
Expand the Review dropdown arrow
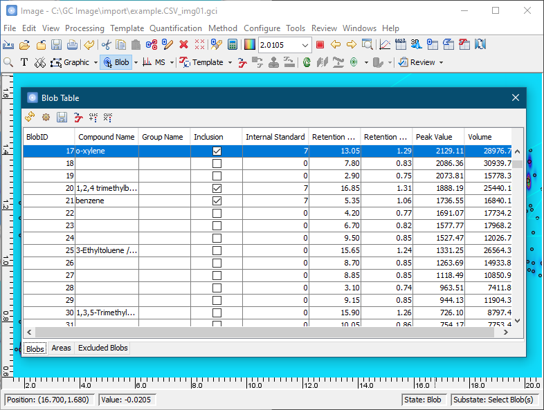[x=441, y=62]
